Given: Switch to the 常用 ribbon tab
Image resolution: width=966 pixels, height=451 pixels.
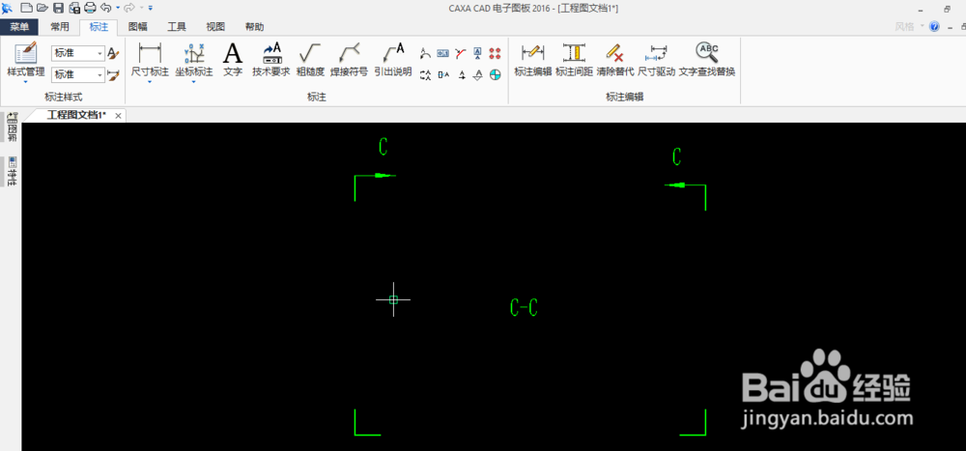Looking at the screenshot, I should point(60,27).
